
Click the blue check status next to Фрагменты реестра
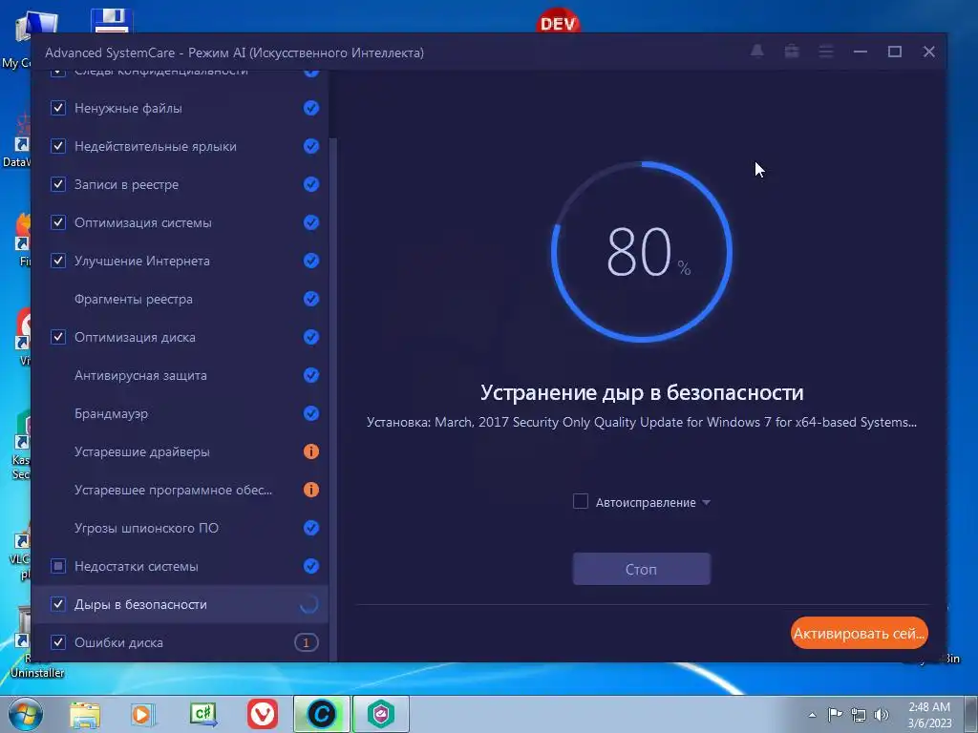311,299
